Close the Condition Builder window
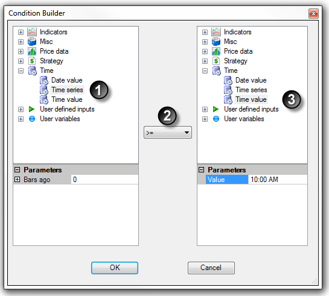The height and width of the screenshot is (296, 329). tap(313, 14)
